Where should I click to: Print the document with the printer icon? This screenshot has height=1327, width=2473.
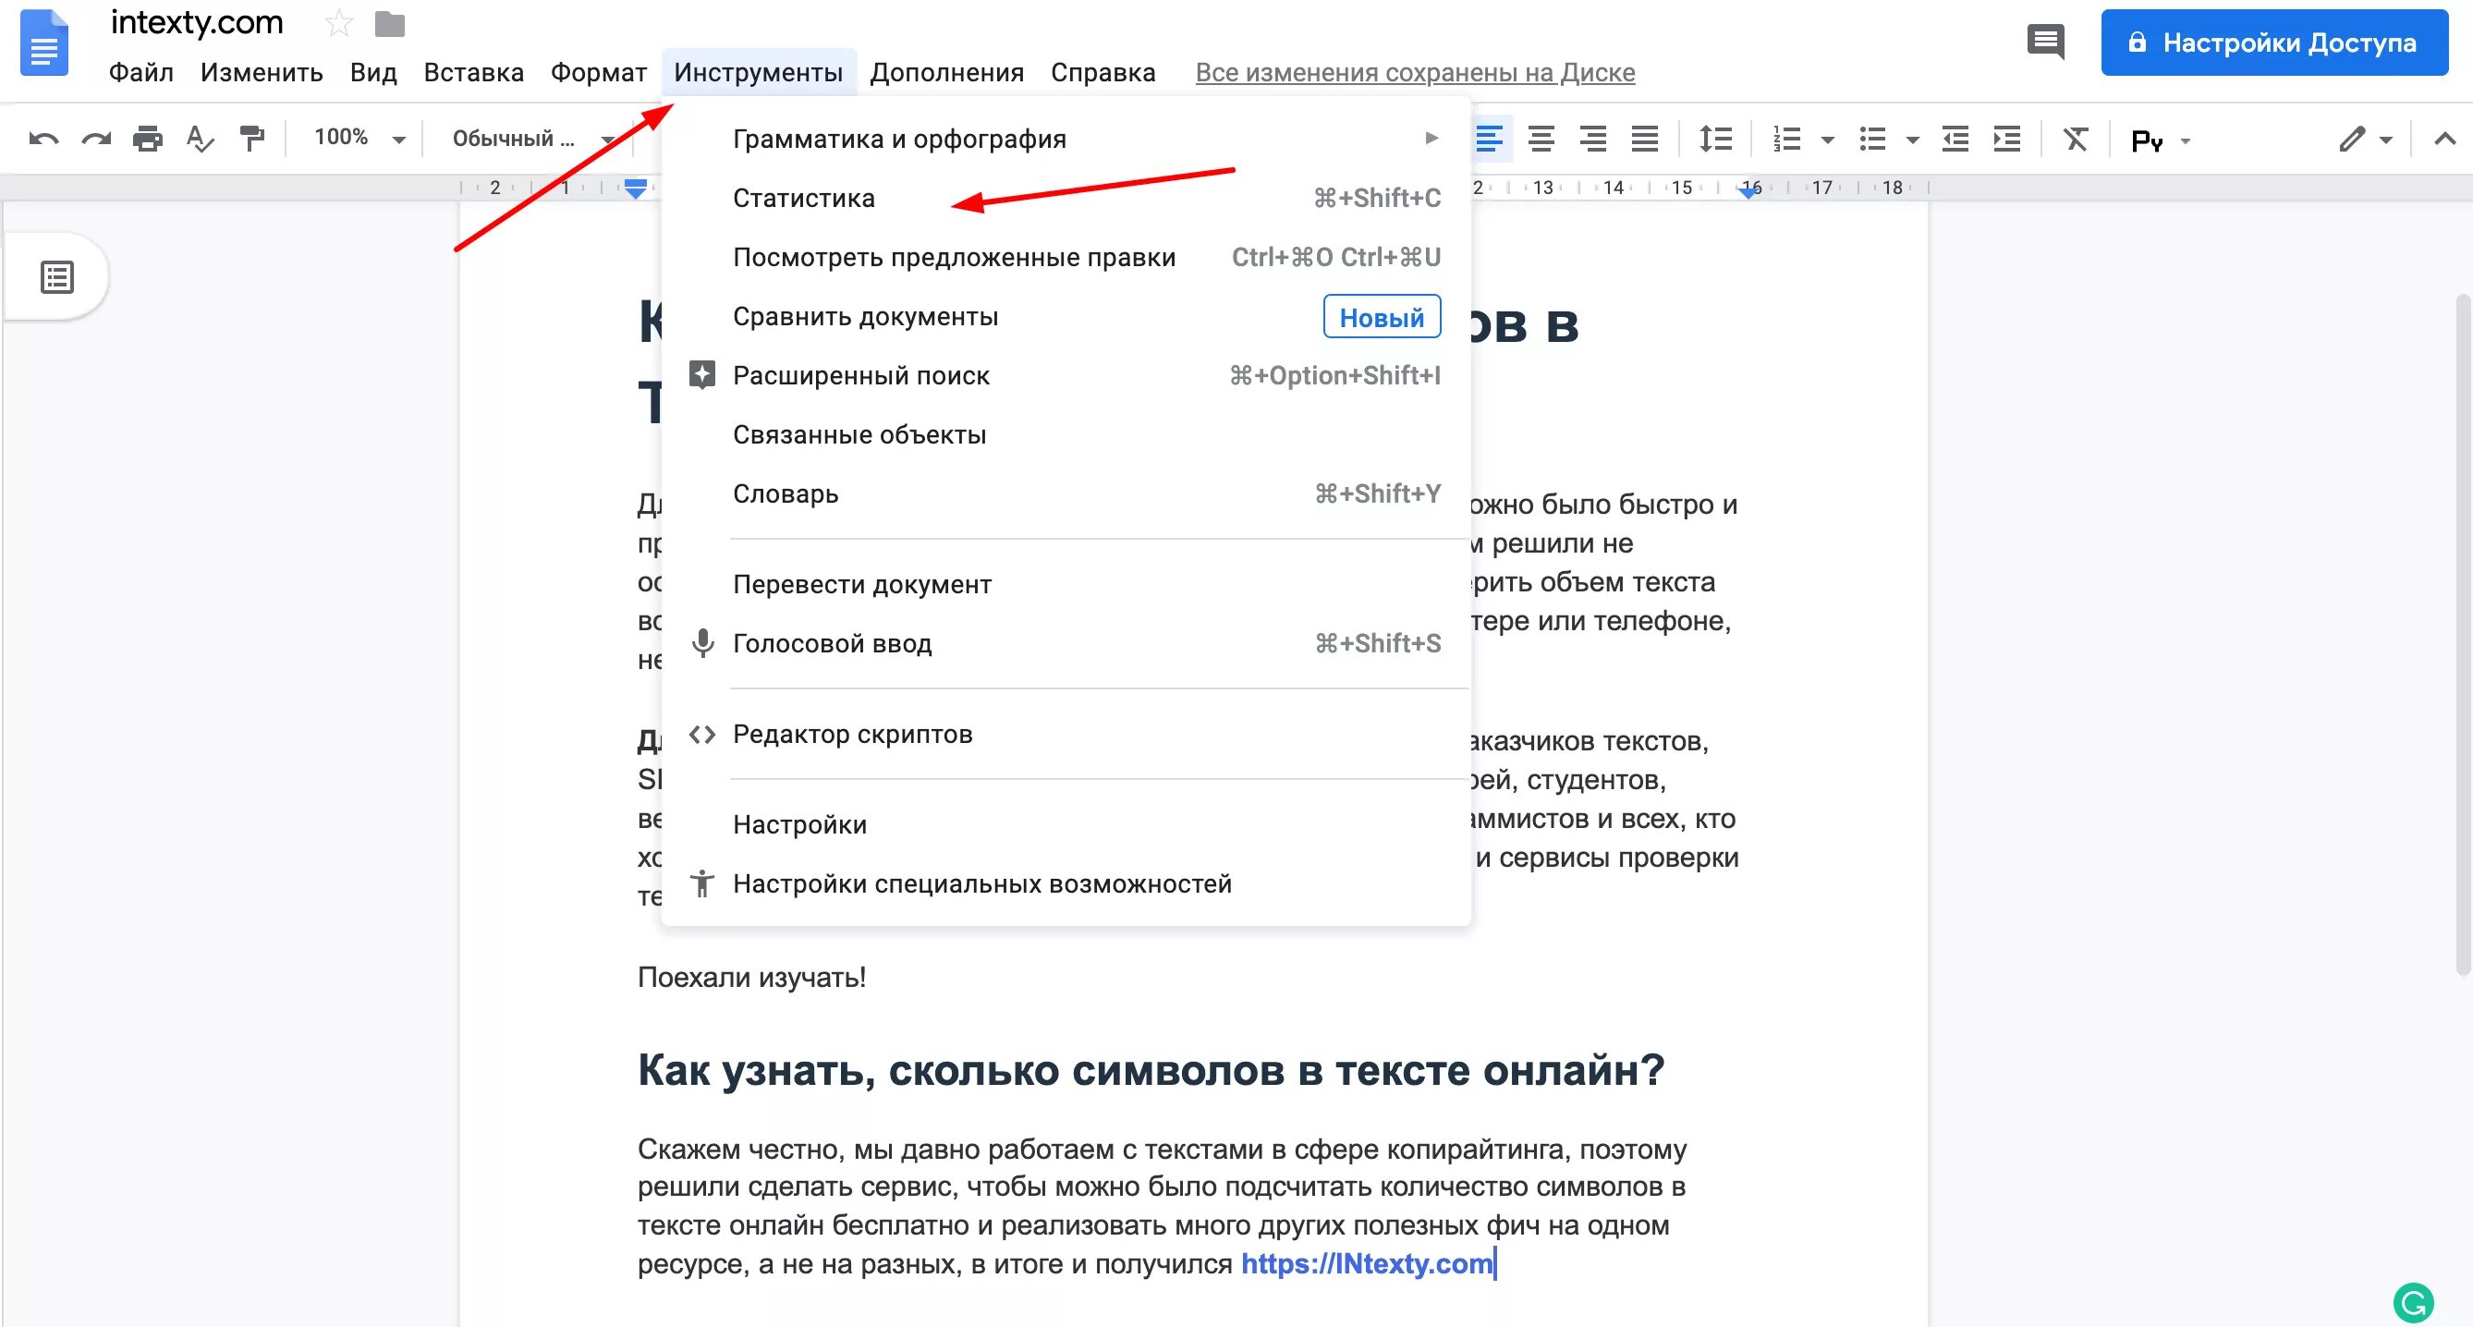[x=148, y=140]
